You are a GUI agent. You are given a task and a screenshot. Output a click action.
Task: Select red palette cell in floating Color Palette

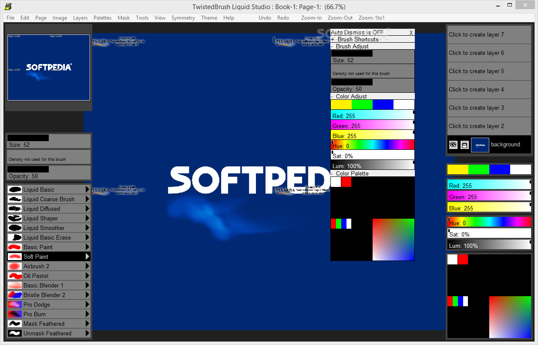pyautogui.click(x=346, y=182)
